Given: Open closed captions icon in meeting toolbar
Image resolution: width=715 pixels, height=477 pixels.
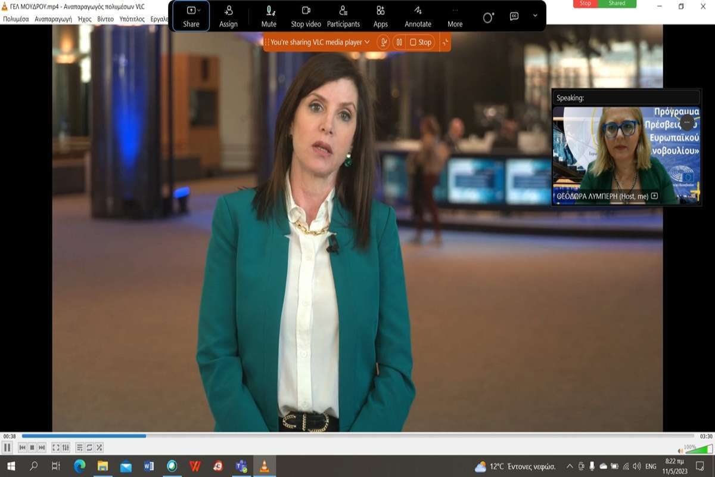Looking at the screenshot, I should [x=514, y=17].
